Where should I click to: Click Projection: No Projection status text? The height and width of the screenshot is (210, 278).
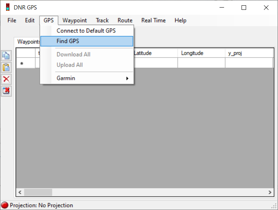(41, 205)
